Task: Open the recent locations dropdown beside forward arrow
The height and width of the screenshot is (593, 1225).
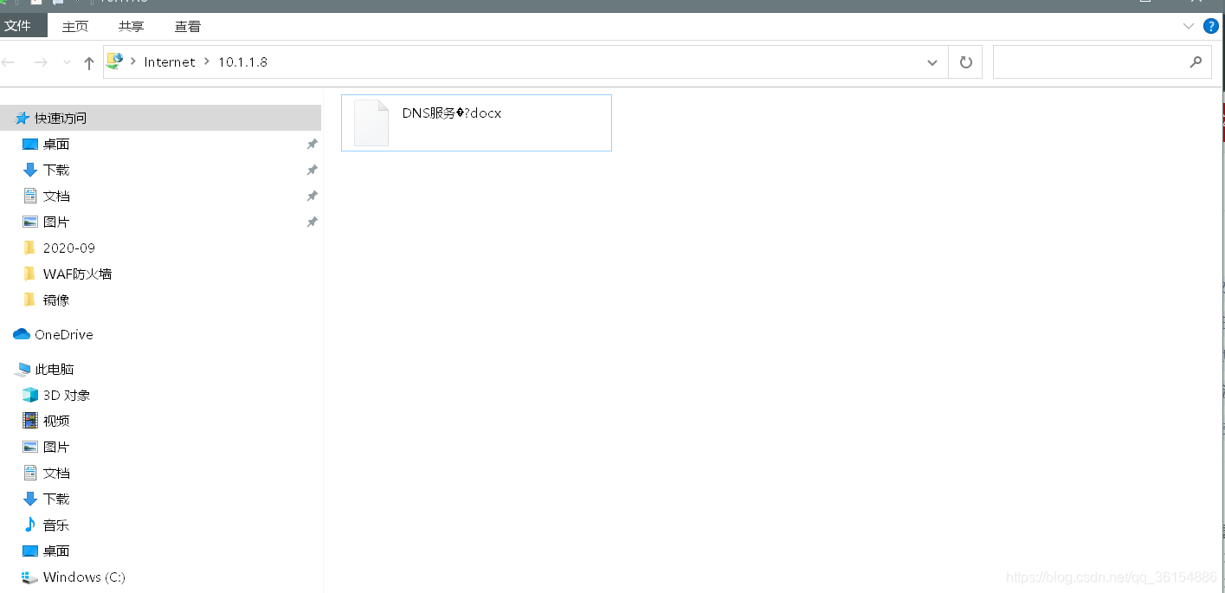Action: [x=67, y=61]
